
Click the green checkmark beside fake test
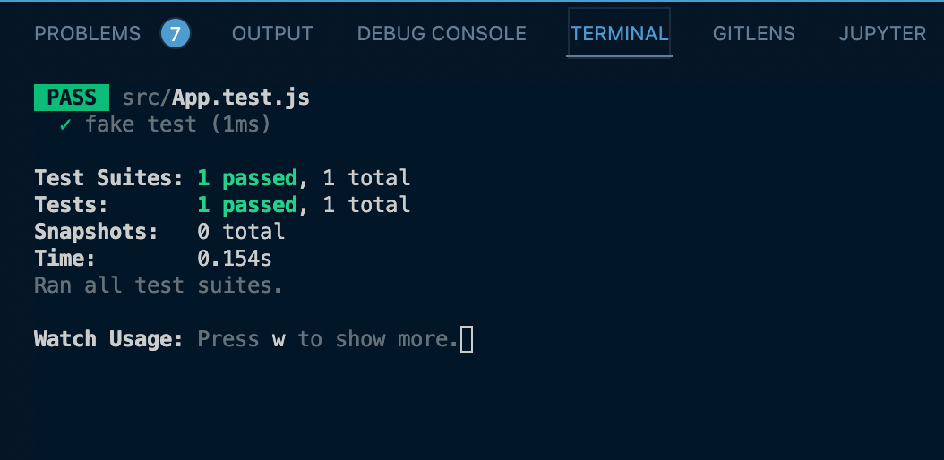[x=65, y=124]
